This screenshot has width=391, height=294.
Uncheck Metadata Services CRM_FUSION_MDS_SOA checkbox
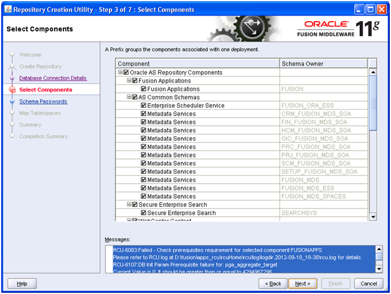click(x=143, y=113)
